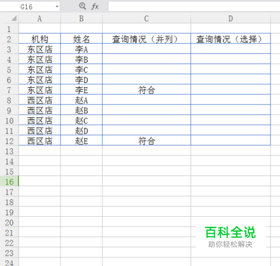Click the Select All corner triangle
280x266 pixels.
13,18
